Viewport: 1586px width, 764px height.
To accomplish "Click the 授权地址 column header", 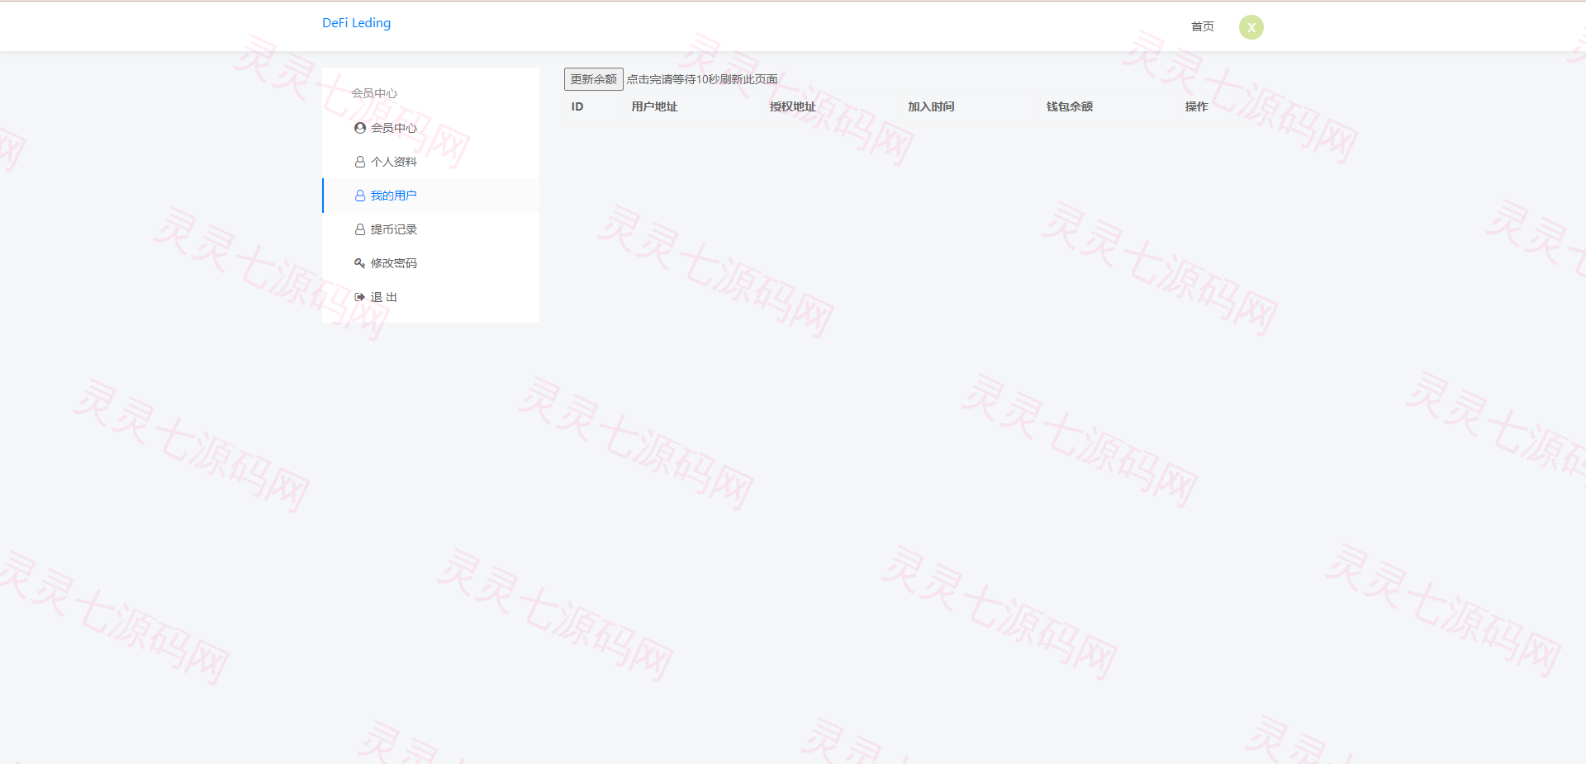I will [793, 106].
